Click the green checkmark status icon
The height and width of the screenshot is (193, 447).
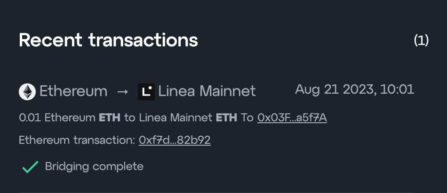[x=30, y=166]
